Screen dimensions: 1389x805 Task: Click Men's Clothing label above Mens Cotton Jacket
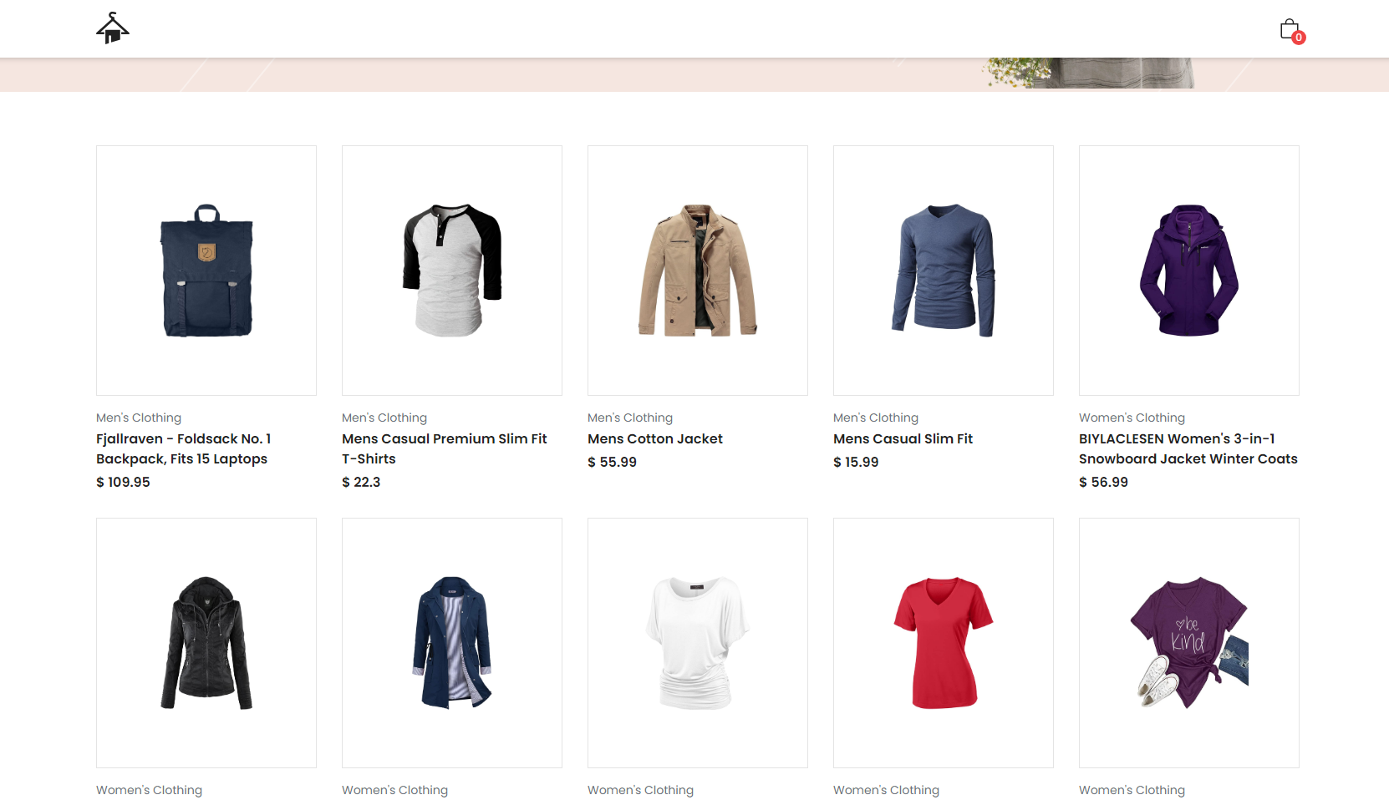click(x=630, y=418)
